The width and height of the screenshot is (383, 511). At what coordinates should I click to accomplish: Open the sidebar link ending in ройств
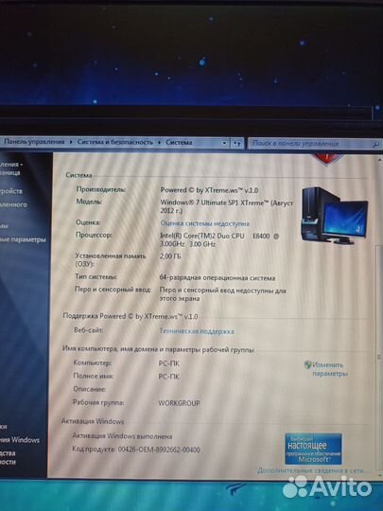pyautogui.click(x=11, y=191)
